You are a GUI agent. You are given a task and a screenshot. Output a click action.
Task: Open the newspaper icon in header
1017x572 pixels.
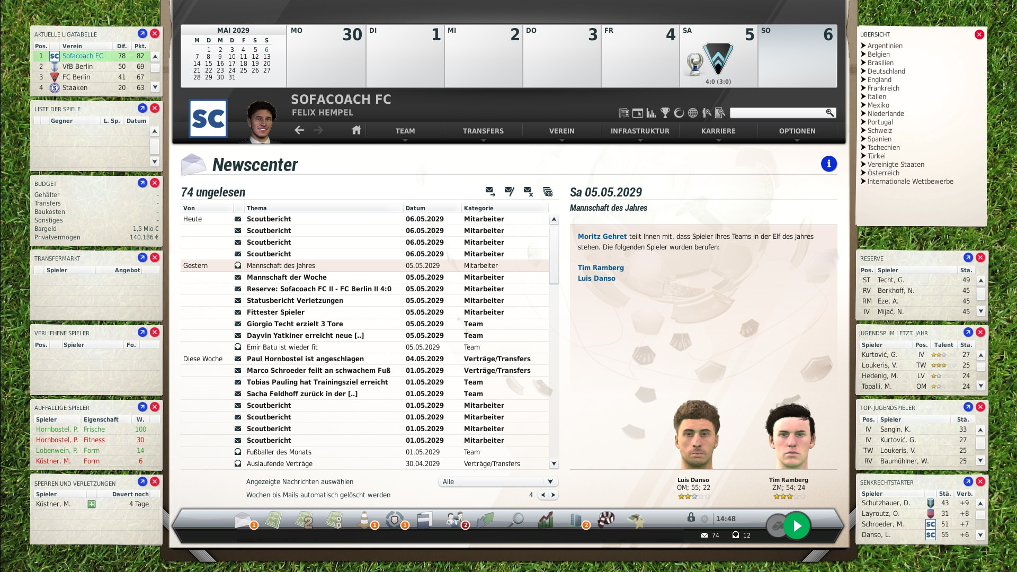624,113
